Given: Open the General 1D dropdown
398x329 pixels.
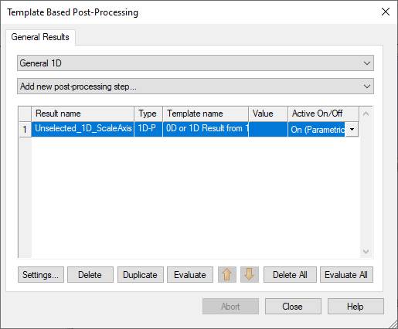Looking at the screenshot, I should pos(196,63).
